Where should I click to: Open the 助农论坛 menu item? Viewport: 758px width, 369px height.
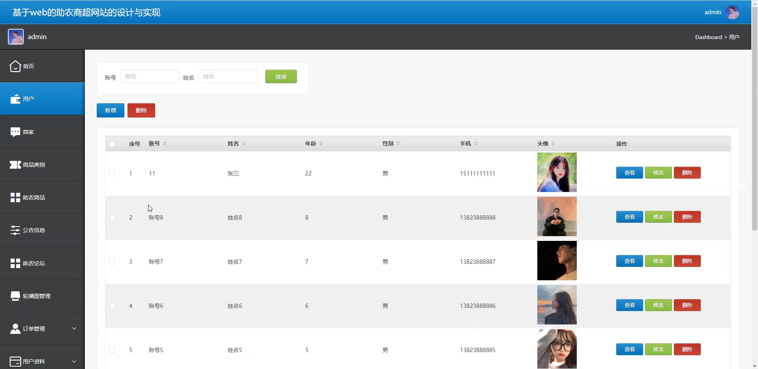42,263
